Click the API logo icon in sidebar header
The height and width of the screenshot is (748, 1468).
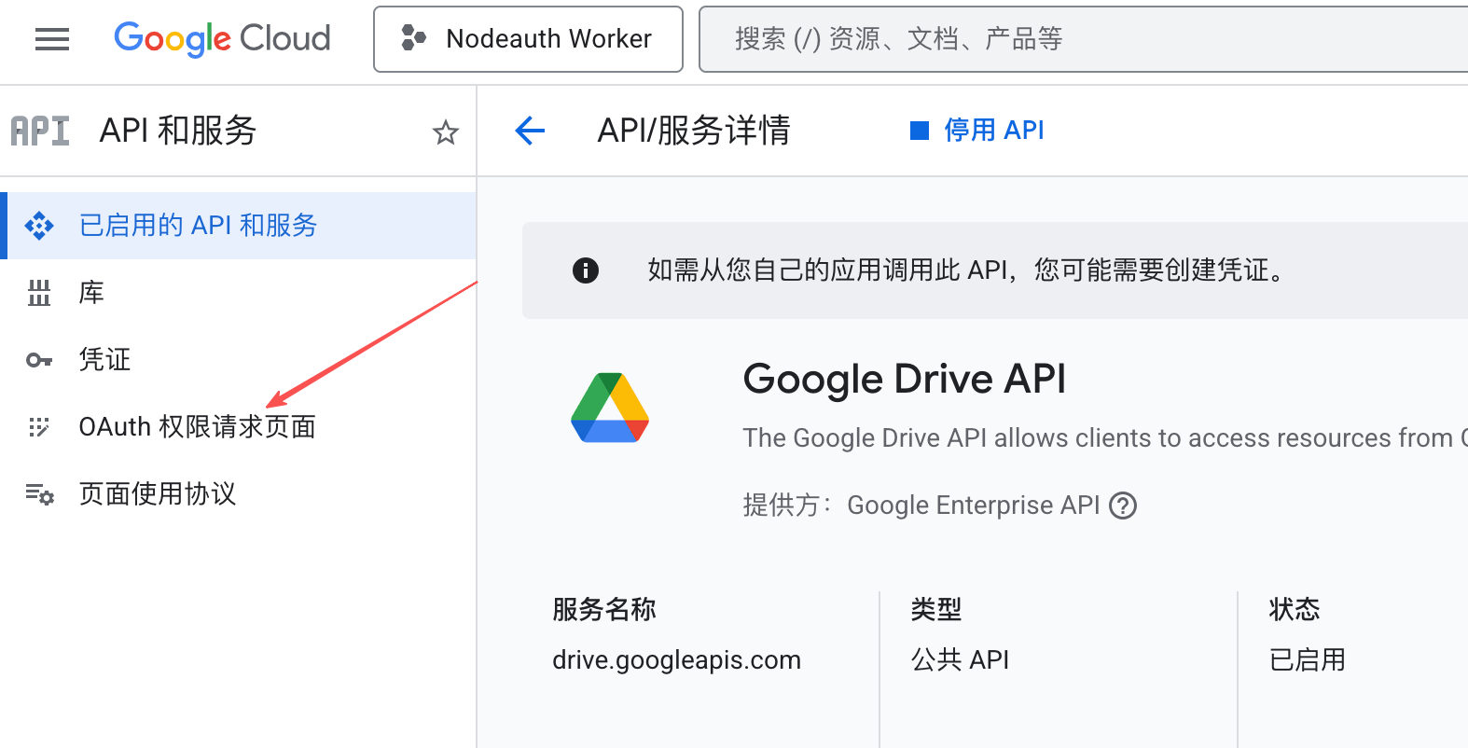pos(40,132)
